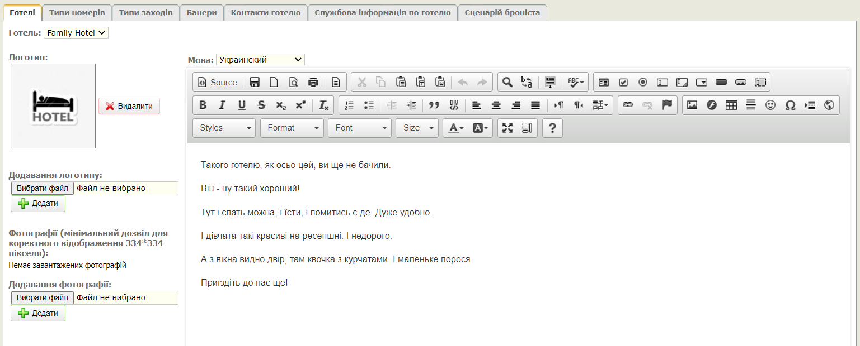Click the Save icon in editor toolbar
Viewport: 860px width, 346px height.
(x=255, y=82)
